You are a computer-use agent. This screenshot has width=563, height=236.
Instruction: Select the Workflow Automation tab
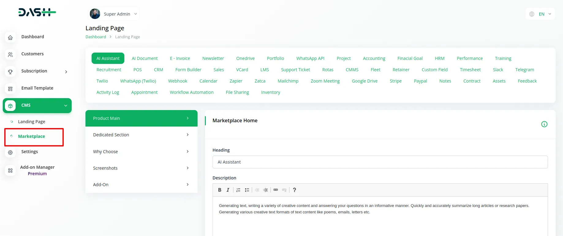click(191, 92)
